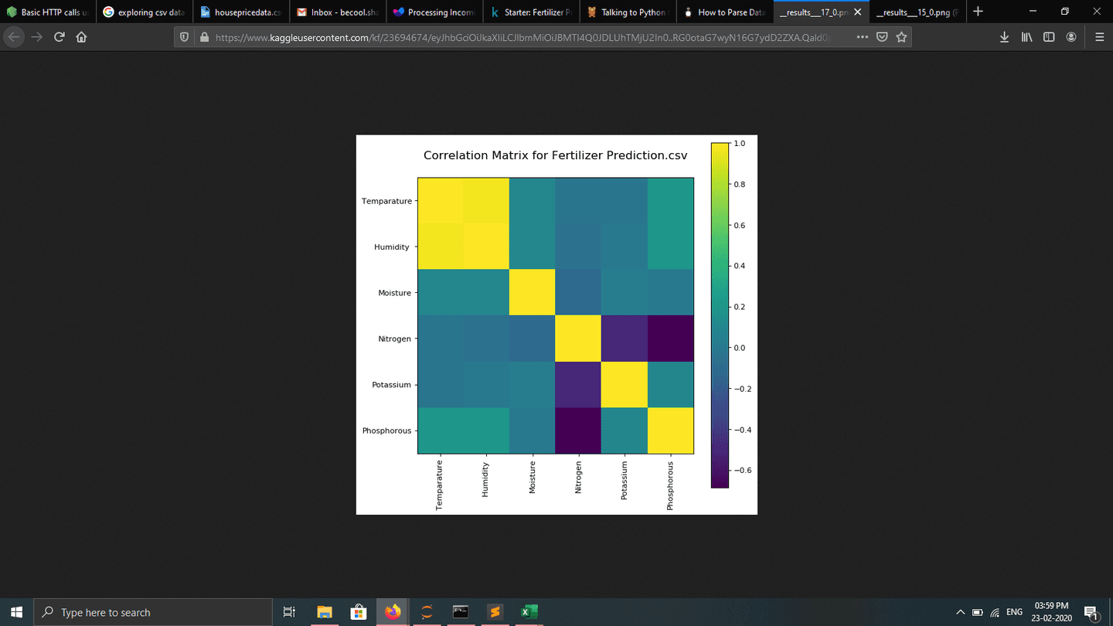Go back to the previous page
The height and width of the screenshot is (626, 1113).
tap(15, 37)
